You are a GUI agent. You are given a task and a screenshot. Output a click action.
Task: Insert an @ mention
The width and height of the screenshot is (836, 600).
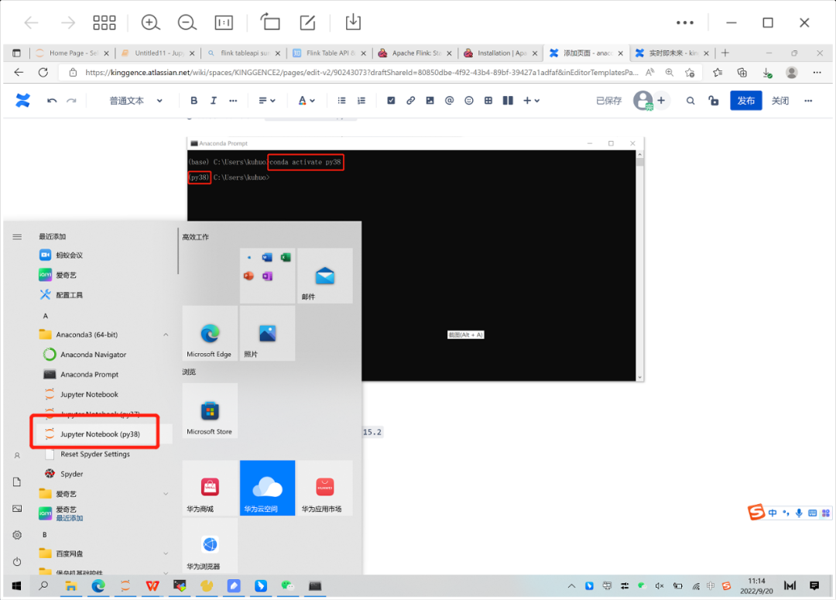pyautogui.click(x=450, y=101)
